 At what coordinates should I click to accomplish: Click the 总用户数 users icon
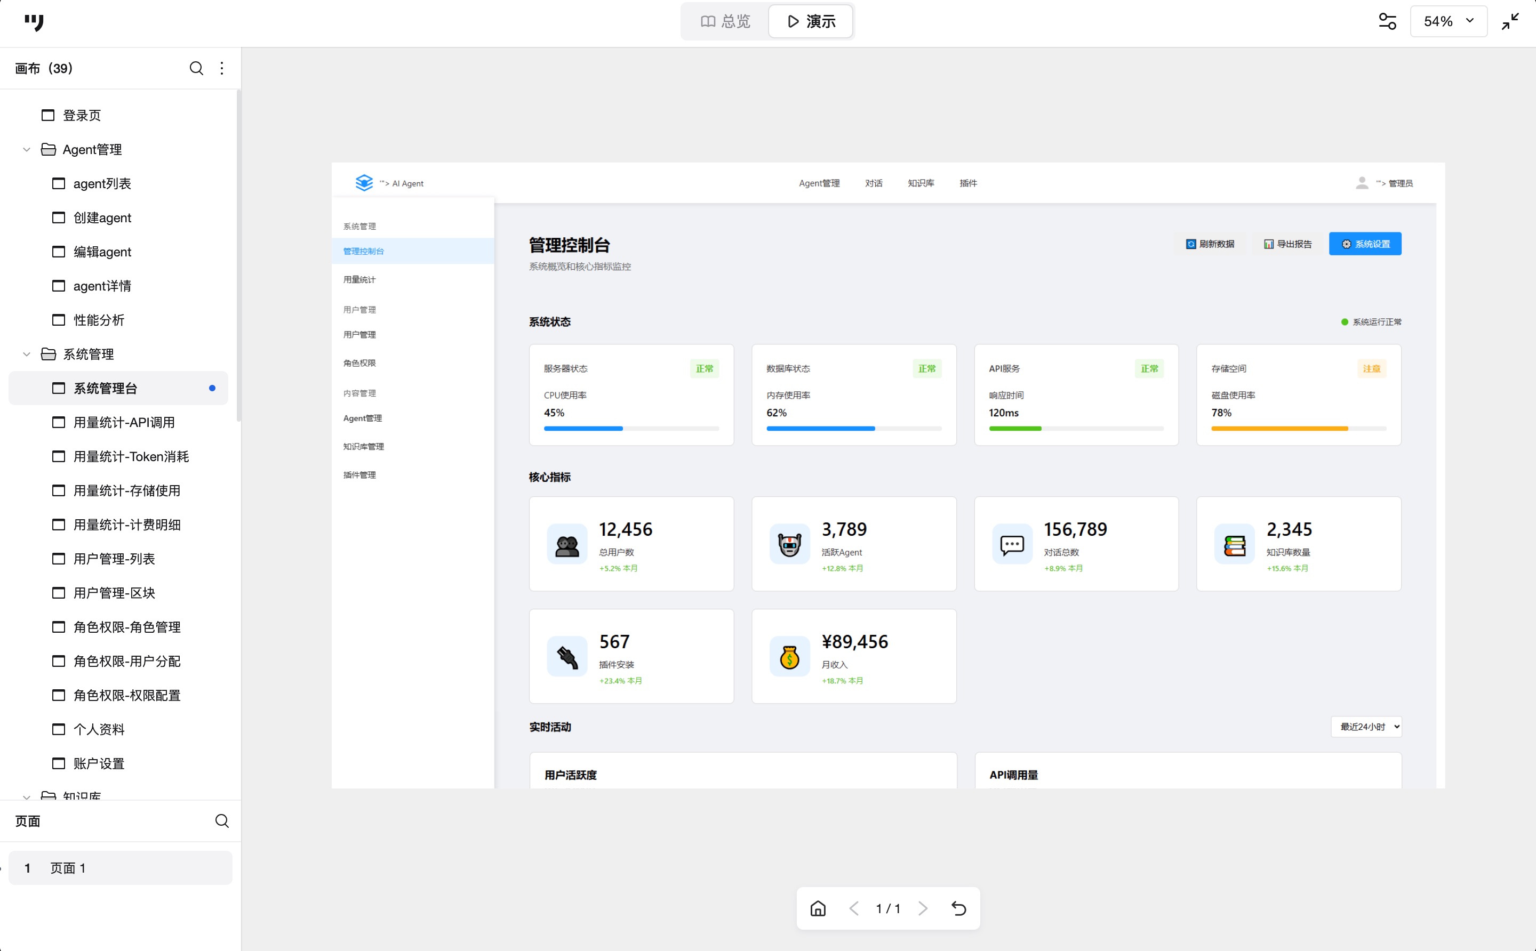[567, 544]
